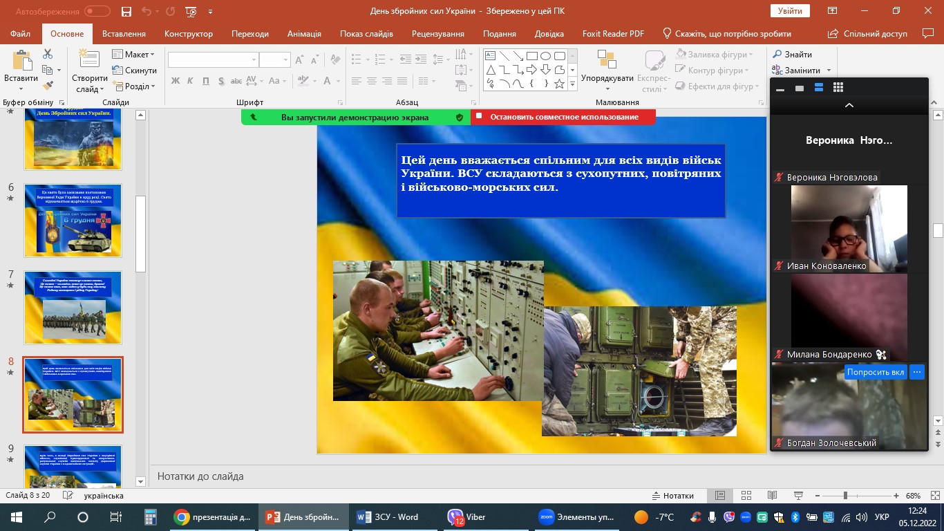Open the font size combo box
The width and height of the screenshot is (944, 531).
[275, 60]
